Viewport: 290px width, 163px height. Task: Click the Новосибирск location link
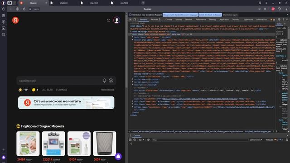pos(107,90)
